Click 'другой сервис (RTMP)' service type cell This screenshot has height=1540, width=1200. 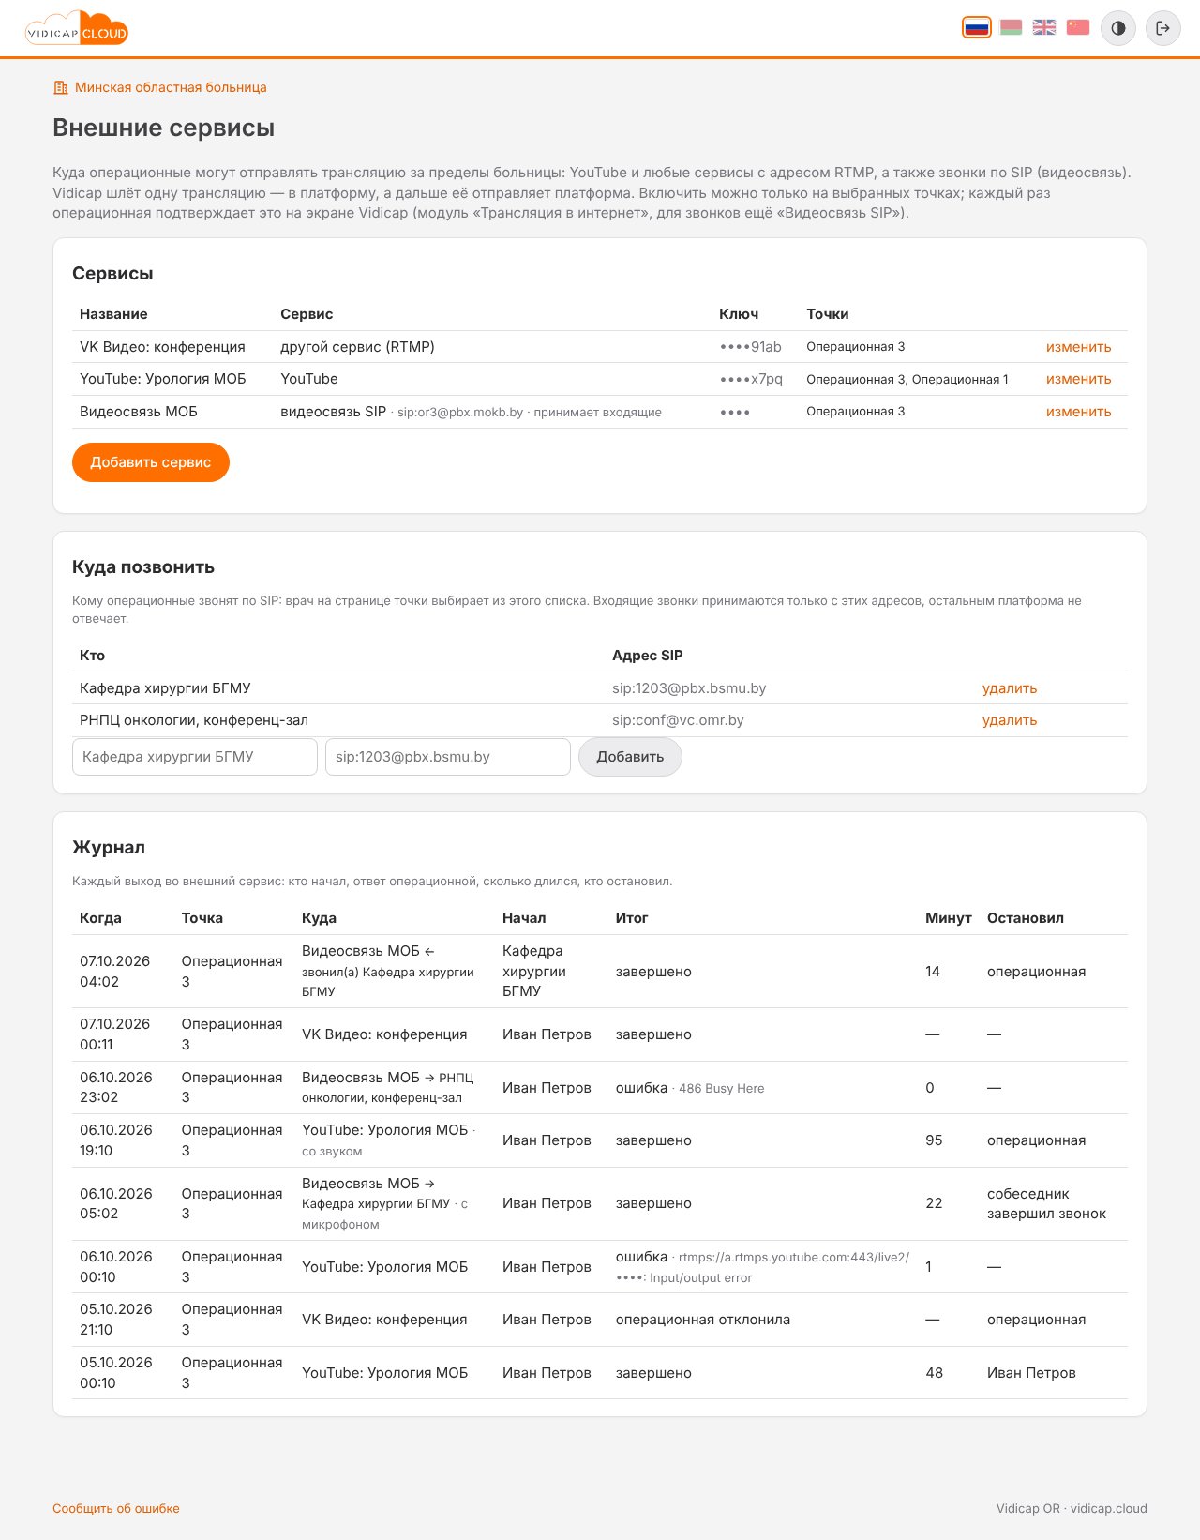click(357, 347)
